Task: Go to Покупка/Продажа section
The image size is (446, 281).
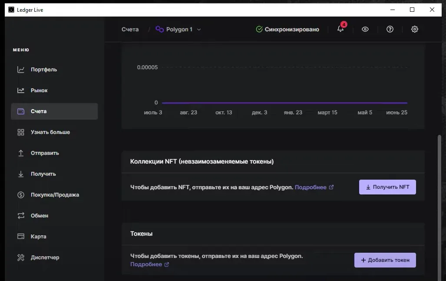Action: tap(54, 195)
